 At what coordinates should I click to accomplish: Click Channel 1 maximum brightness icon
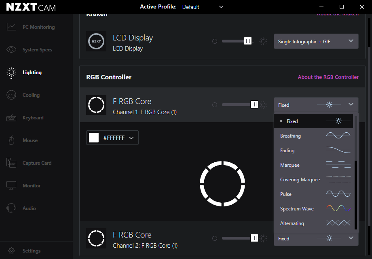click(263, 105)
